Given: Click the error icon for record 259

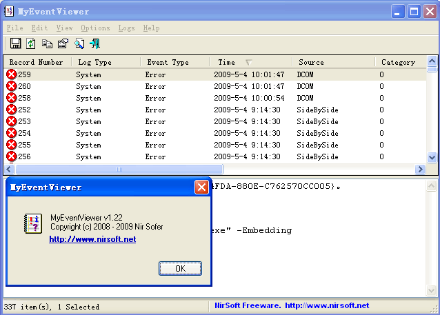Looking at the screenshot, I should pyautogui.click(x=12, y=74).
